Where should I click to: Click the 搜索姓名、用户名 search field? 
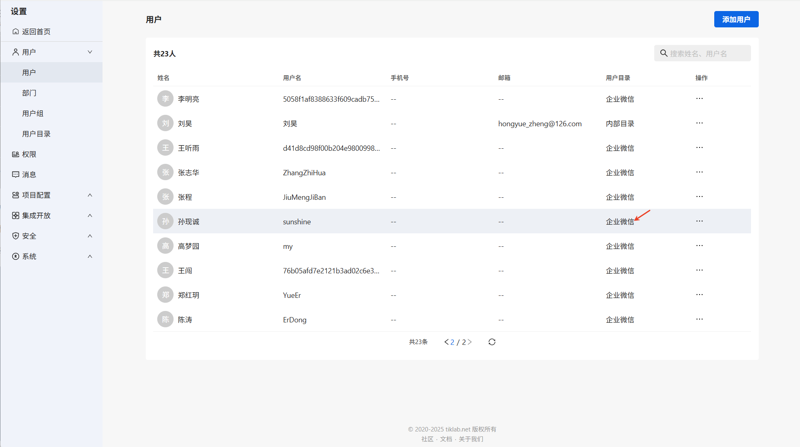(x=706, y=54)
